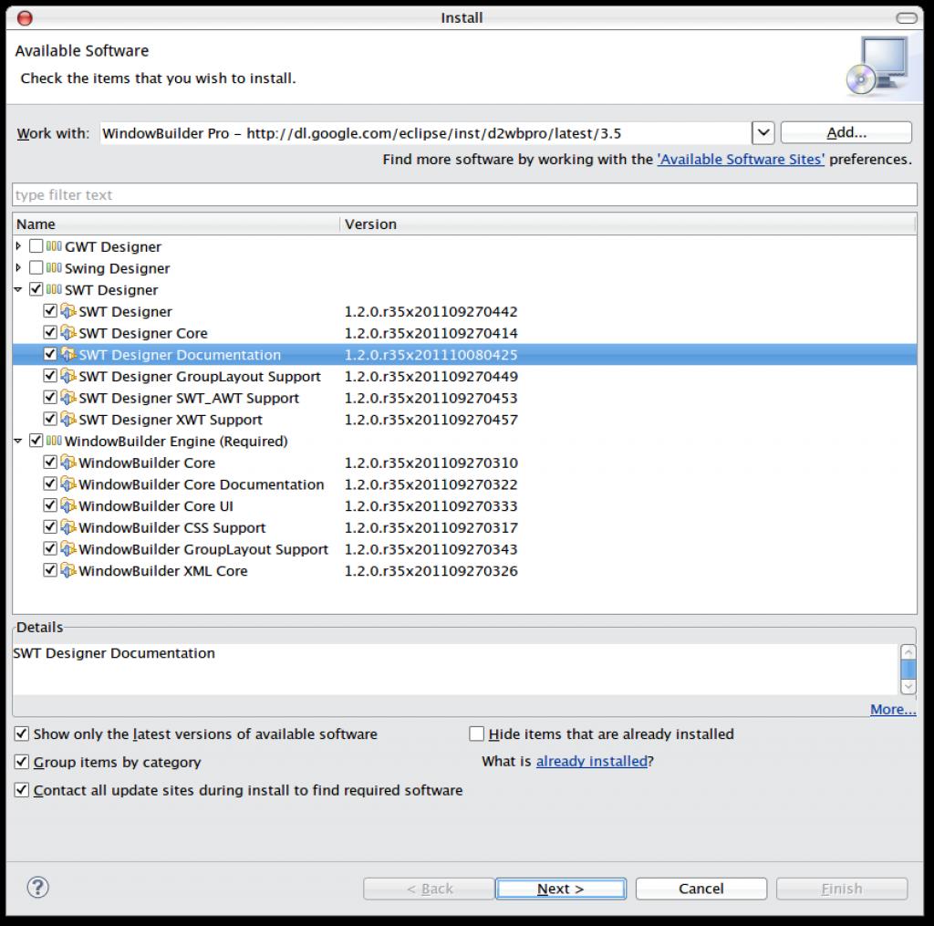Click the WindowBuilder Core feature icon

[68, 463]
